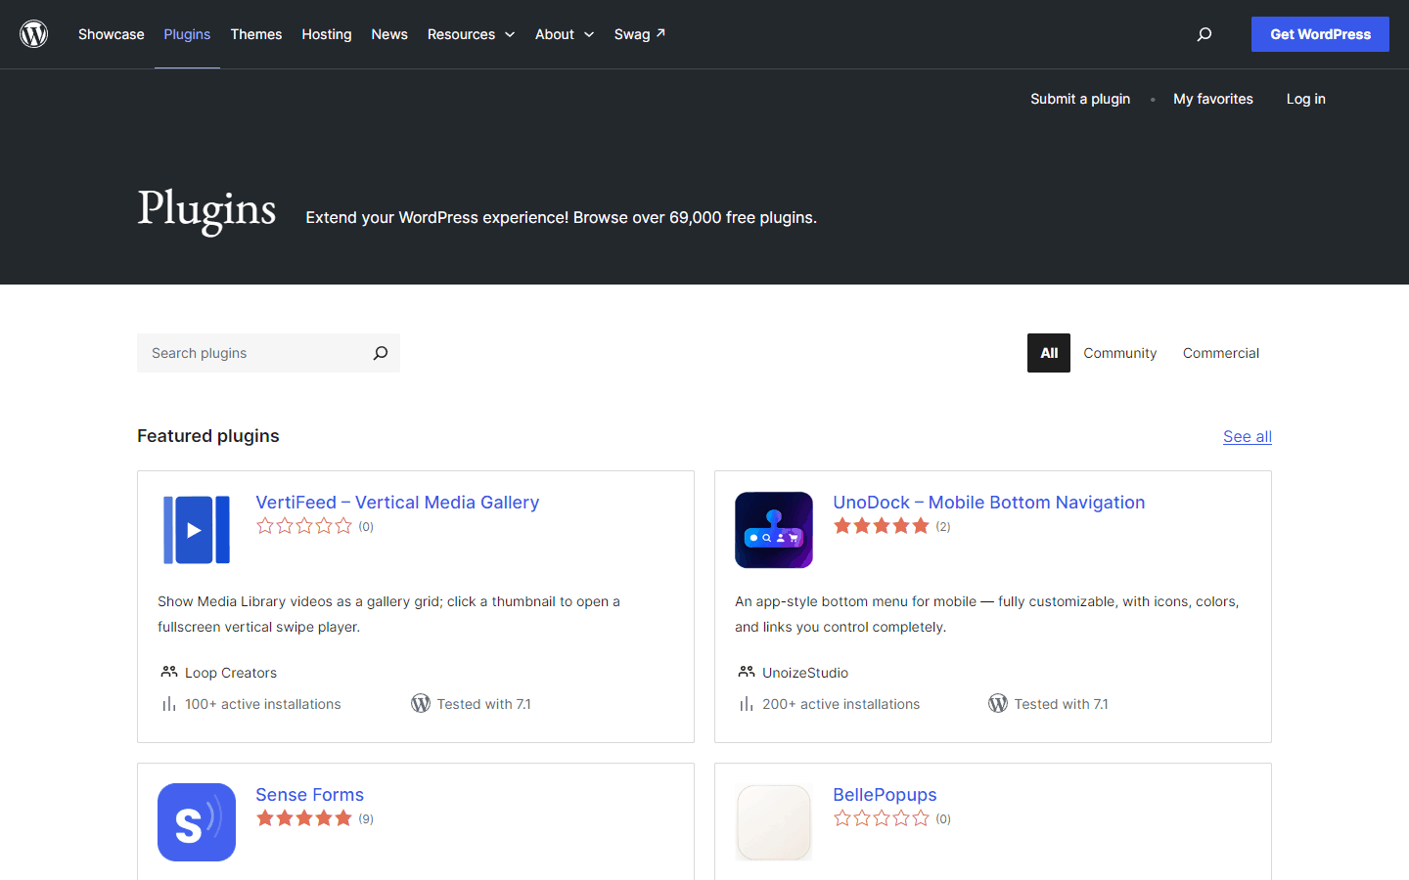
Task: Click 100+ active installations text
Action: (x=263, y=704)
